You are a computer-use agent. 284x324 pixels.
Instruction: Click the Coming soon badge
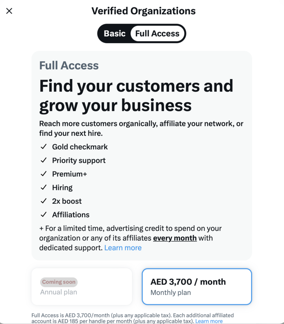point(59,282)
